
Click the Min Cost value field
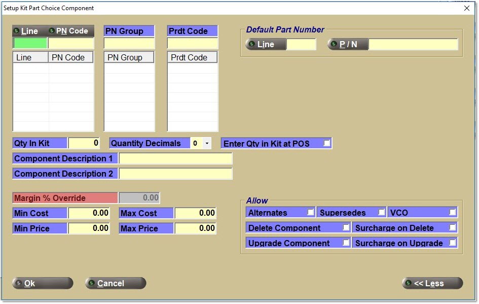click(x=89, y=213)
